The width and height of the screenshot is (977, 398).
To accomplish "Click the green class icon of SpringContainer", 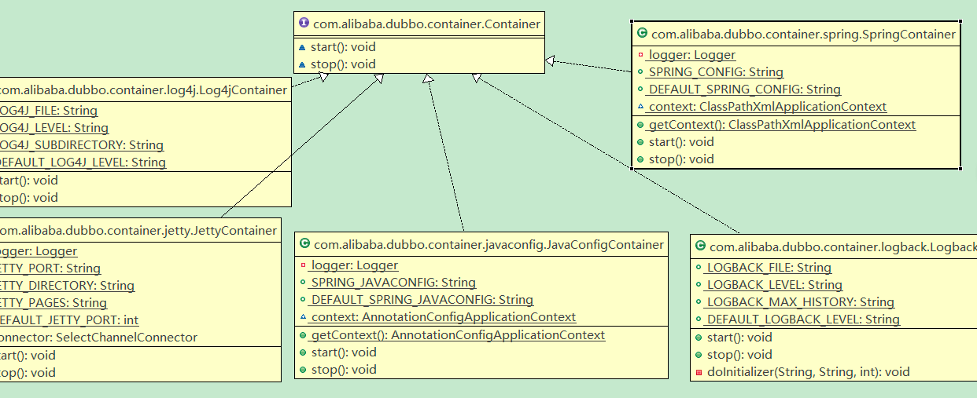I will 642,34.
